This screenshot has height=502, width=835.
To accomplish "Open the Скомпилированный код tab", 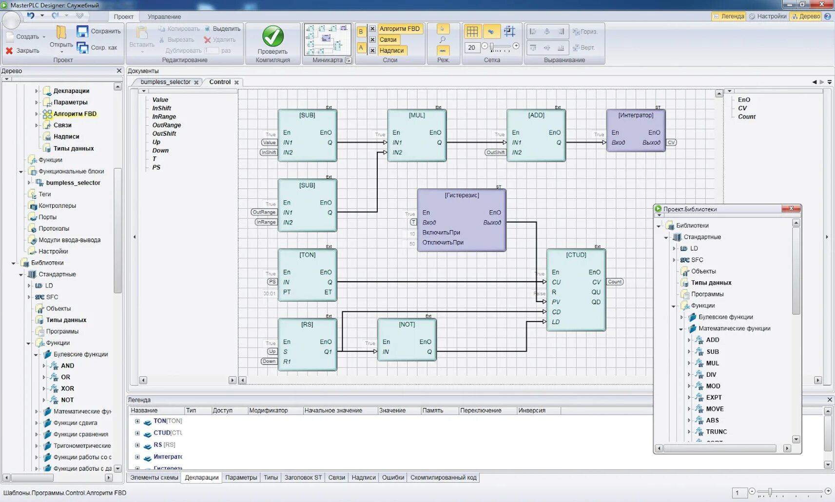I will pos(443,478).
